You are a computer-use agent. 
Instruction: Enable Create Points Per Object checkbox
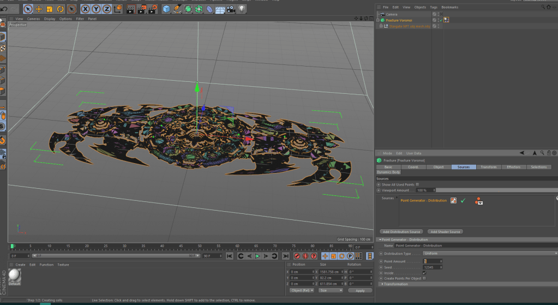[424, 278]
